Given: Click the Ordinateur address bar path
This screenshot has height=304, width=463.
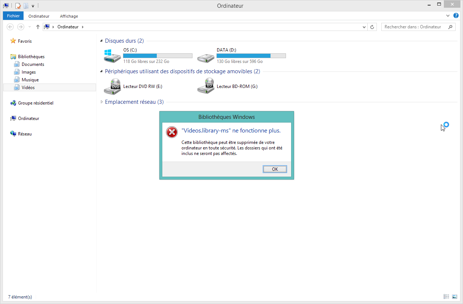Looking at the screenshot, I should pyautogui.click(x=68, y=27).
